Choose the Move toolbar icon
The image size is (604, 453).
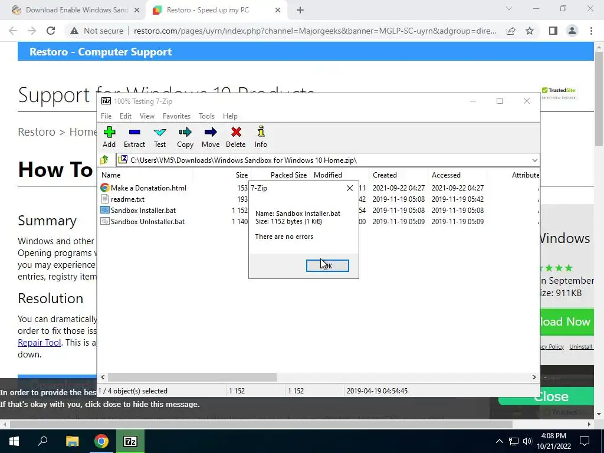[x=211, y=137]
